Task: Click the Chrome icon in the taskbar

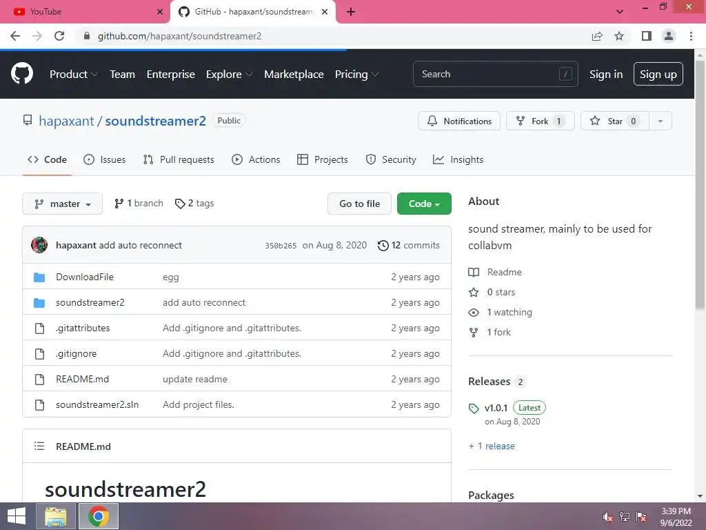Action: point(98,516)
